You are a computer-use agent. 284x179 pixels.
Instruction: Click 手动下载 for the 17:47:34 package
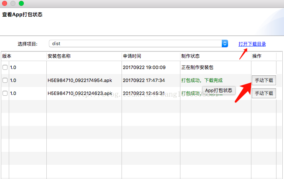click(264, 80)
